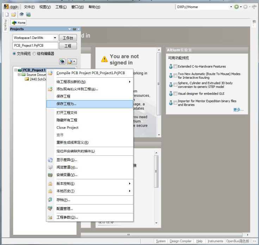Open the Workspace1.DsnWrk dropdown
Screen dimensions: 259x245
tap(55, 38)
